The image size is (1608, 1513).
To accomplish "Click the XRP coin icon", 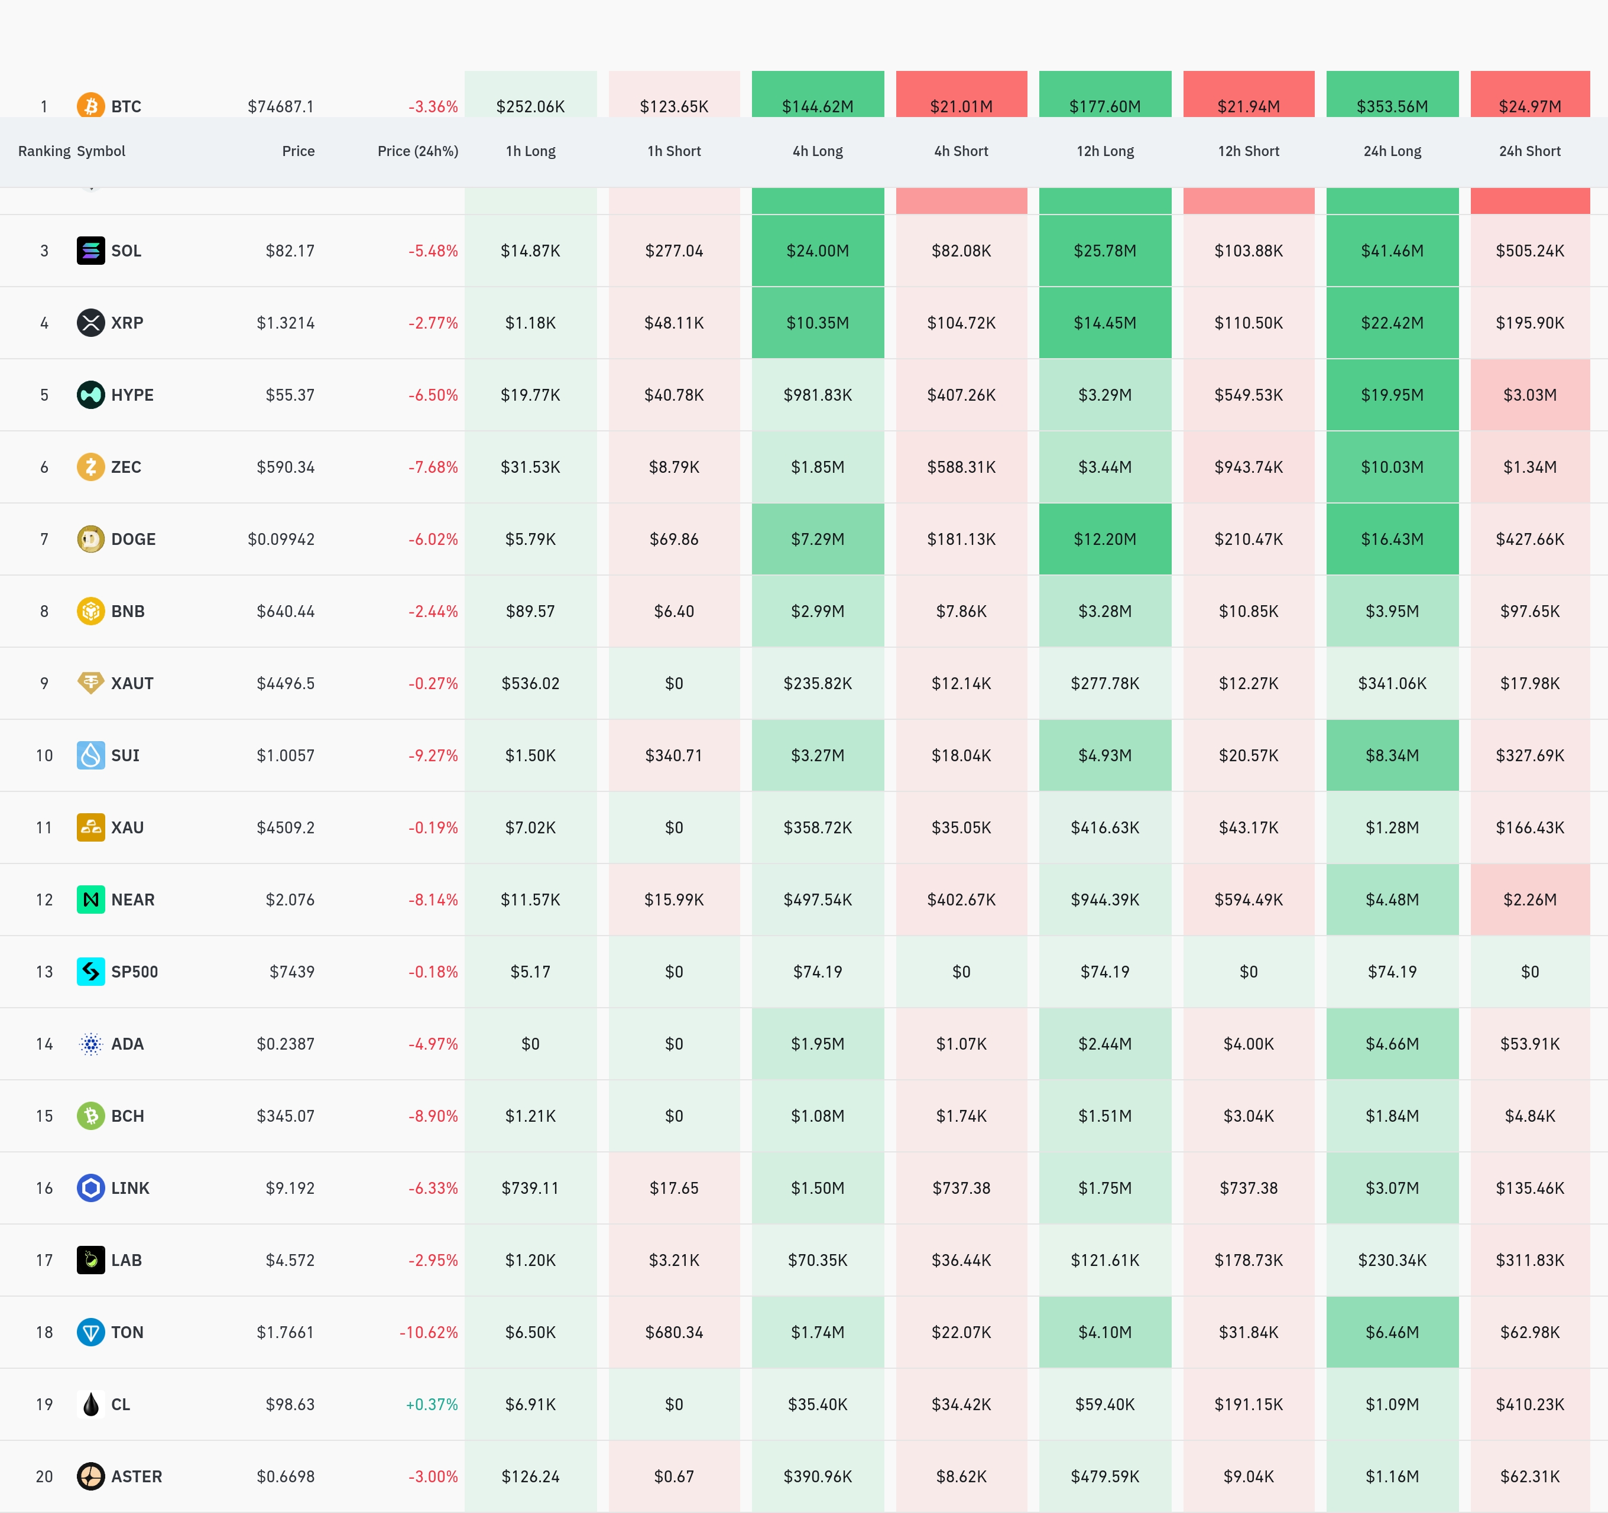I will coord(90,323).
